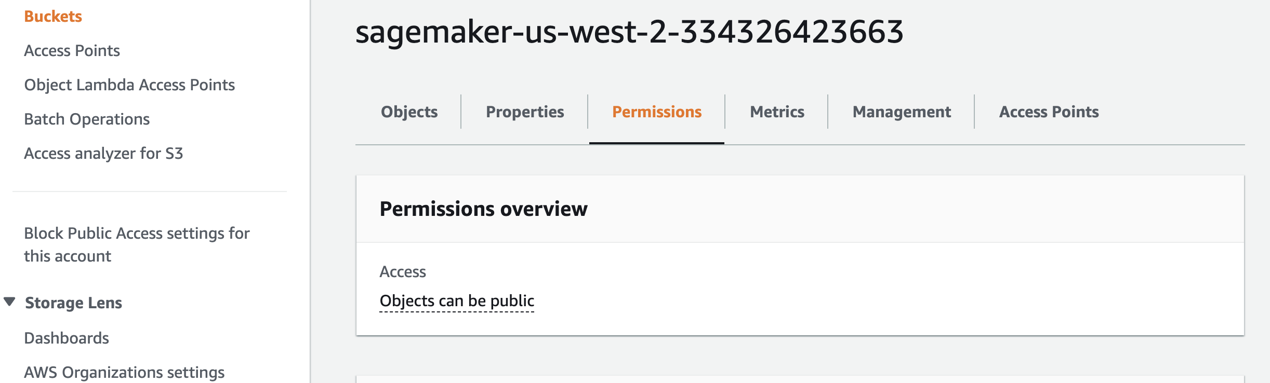Open Buckets in the sidebar
Screen dimensions: 1270x383
click(x=53, y=17)
